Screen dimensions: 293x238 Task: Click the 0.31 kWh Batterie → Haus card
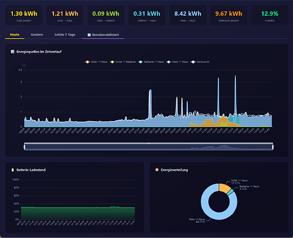point(146,16)
